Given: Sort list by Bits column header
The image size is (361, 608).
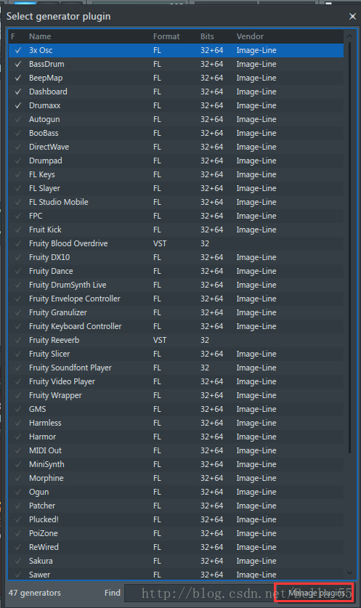Looking at the screenshot, I should click(x=207, y=36).
